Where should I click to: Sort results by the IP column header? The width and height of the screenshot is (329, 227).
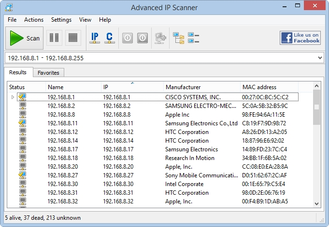132,87
